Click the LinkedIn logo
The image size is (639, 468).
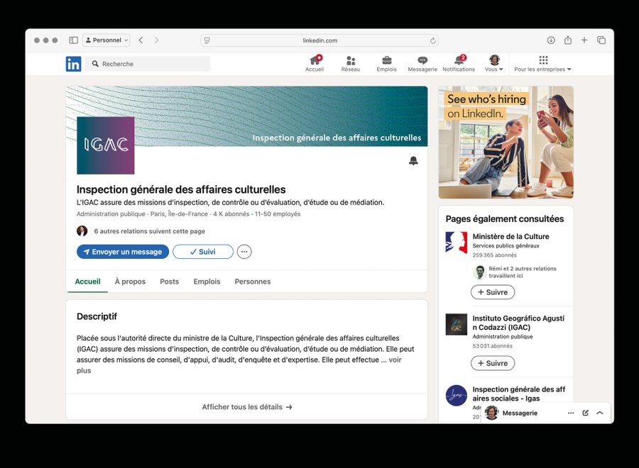(73, 64)
